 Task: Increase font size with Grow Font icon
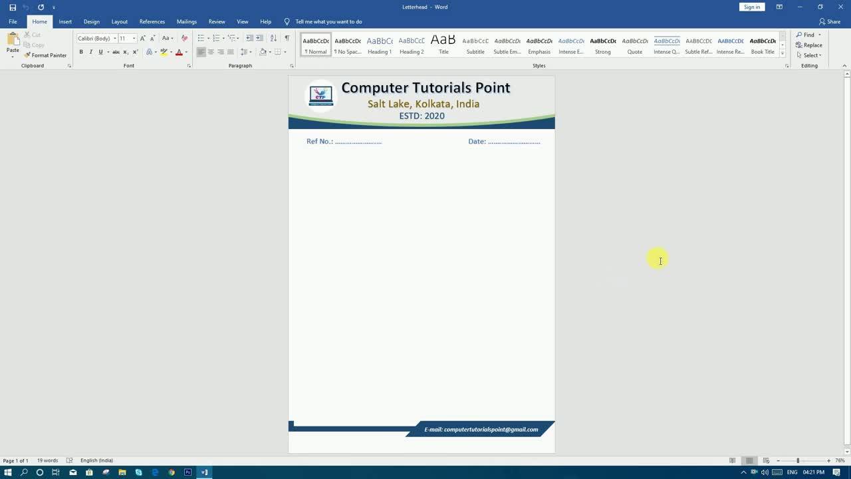coord(142,38)
